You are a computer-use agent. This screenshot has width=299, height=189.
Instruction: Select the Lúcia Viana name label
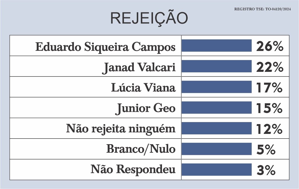point(143,88)
